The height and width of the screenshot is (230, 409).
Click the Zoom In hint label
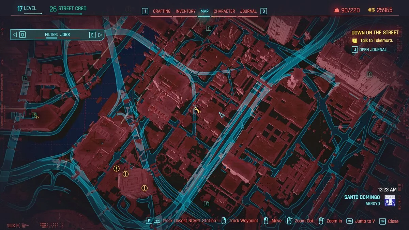point(334,221)
